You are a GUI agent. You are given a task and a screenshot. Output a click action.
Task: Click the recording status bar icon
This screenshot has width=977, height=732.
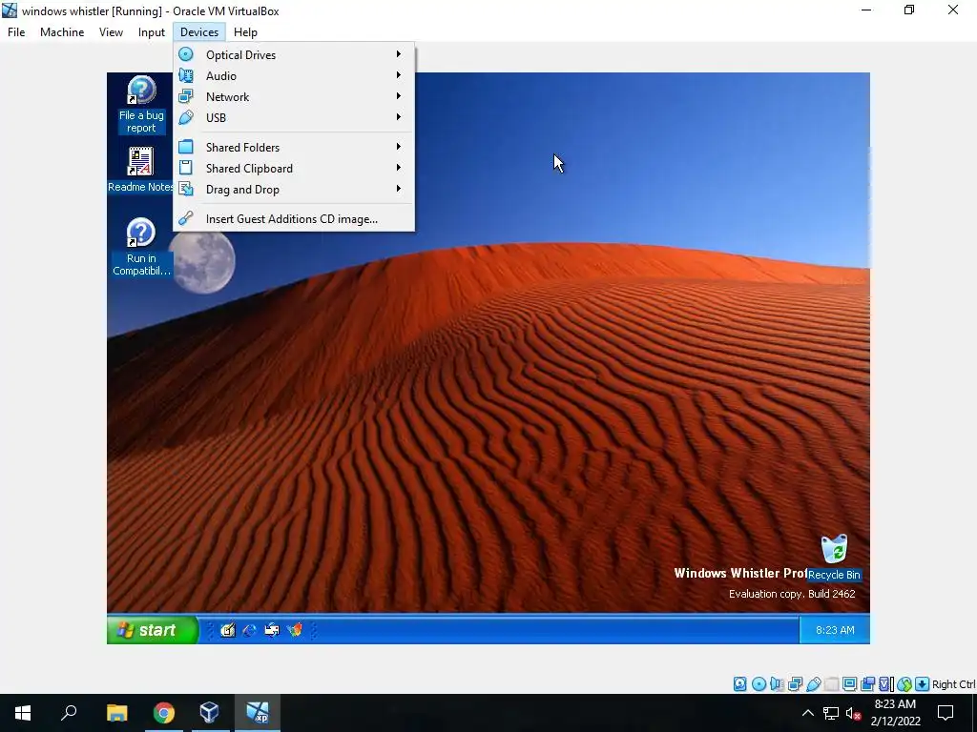coord(867,684)
